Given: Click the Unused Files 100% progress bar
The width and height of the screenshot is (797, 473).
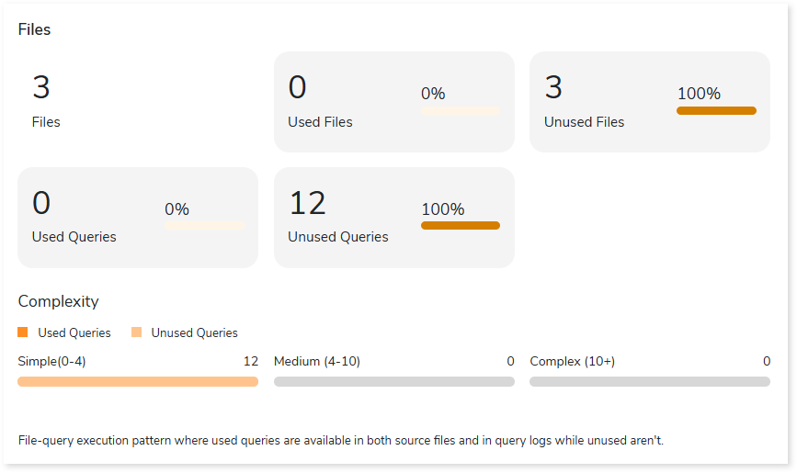Looking at the screenshot, I should coord(716,110).
